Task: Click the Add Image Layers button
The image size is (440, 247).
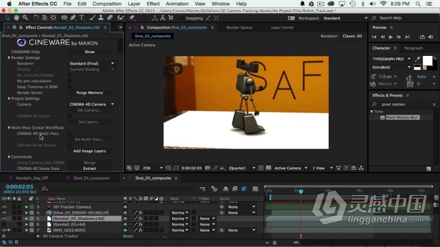Action: (90, 151)
